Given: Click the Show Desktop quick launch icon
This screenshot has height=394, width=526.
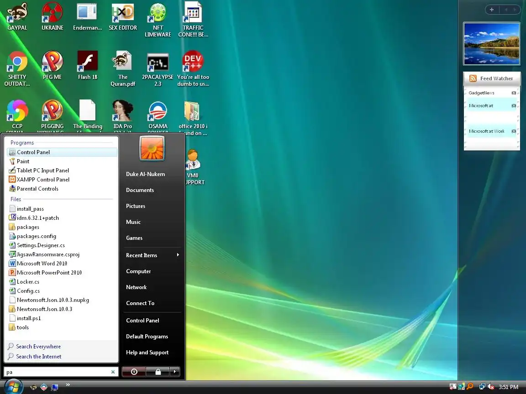Looking at the screenshot, I should (x=54, y=387).
